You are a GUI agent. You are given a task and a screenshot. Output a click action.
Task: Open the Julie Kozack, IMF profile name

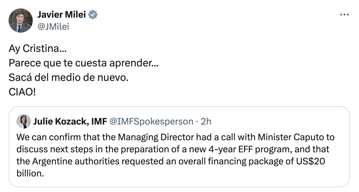point(69,121)
